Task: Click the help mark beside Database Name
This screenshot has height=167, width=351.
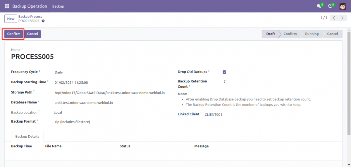Action: point(38,101)
